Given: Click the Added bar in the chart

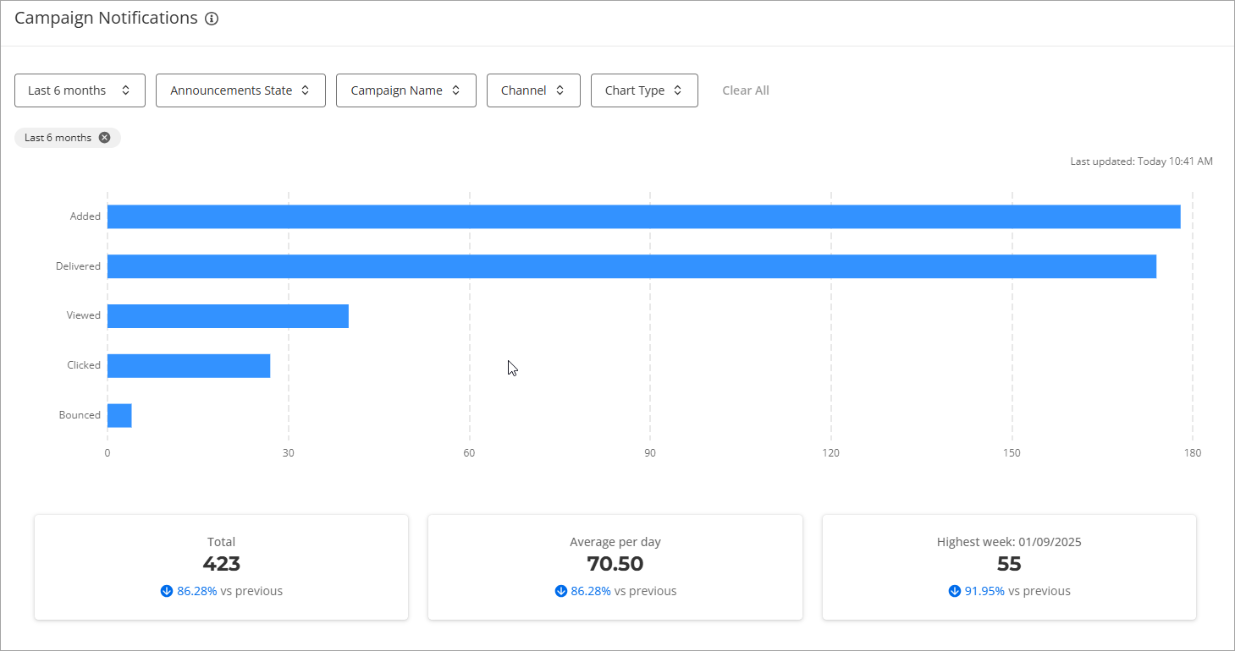Looking at the screenshot, I should (643, 216).
